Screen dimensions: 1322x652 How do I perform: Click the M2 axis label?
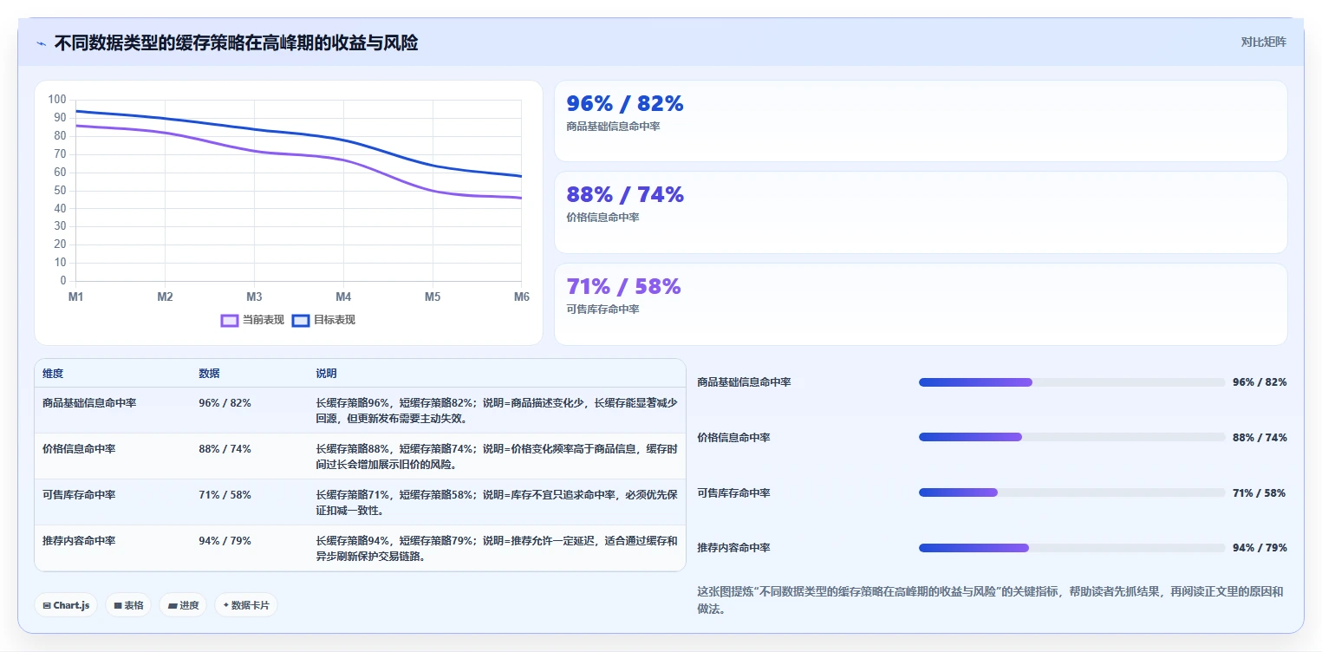[x=165, y=297]
